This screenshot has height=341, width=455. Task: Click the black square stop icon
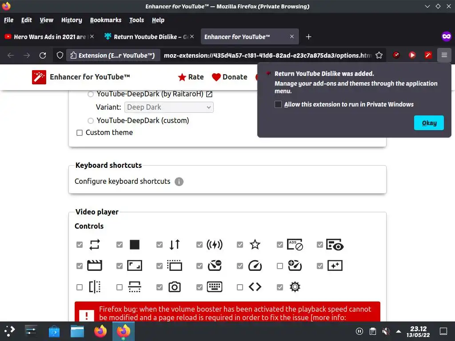point(135,245)
